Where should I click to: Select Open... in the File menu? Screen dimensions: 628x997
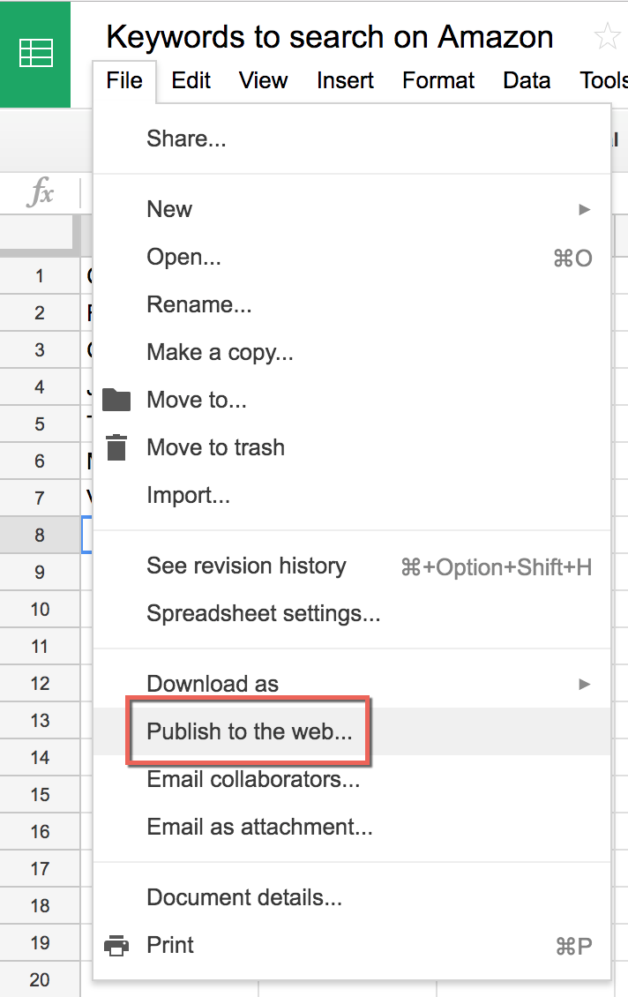352,257
